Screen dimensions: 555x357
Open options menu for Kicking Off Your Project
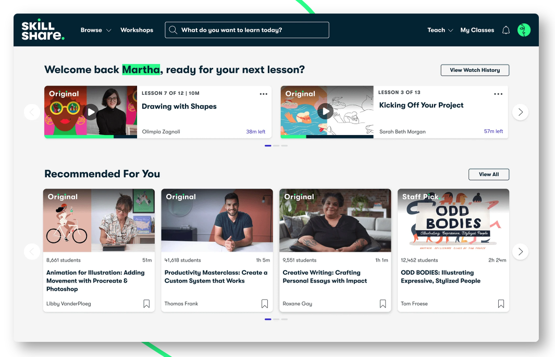pyautogui.click(x=498, y=94)
